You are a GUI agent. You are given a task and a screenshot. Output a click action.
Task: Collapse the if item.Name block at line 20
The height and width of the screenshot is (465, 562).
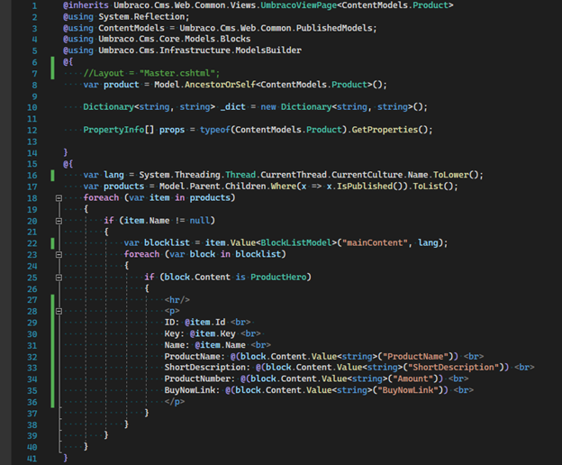point(59,221)
